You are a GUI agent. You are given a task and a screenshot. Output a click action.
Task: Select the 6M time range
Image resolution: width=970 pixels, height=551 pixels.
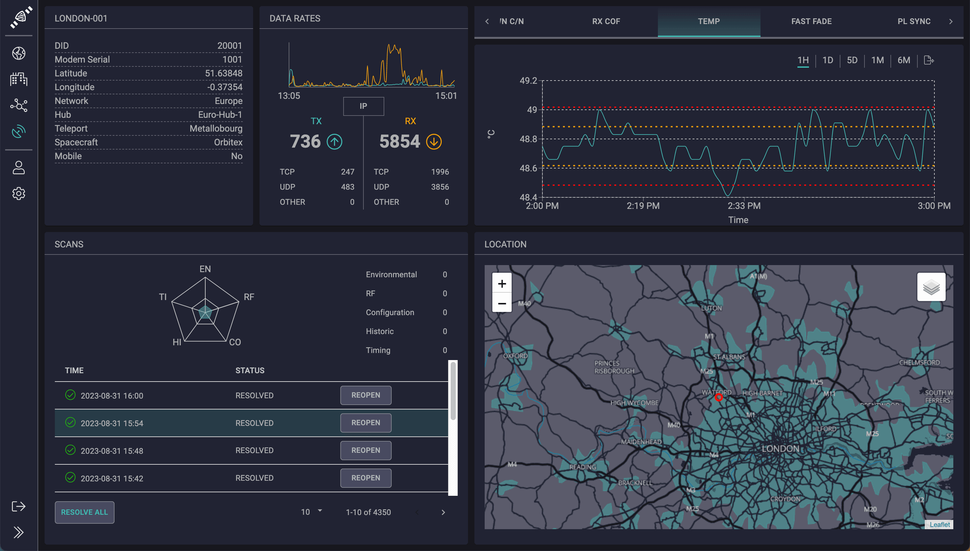(904, 60)
